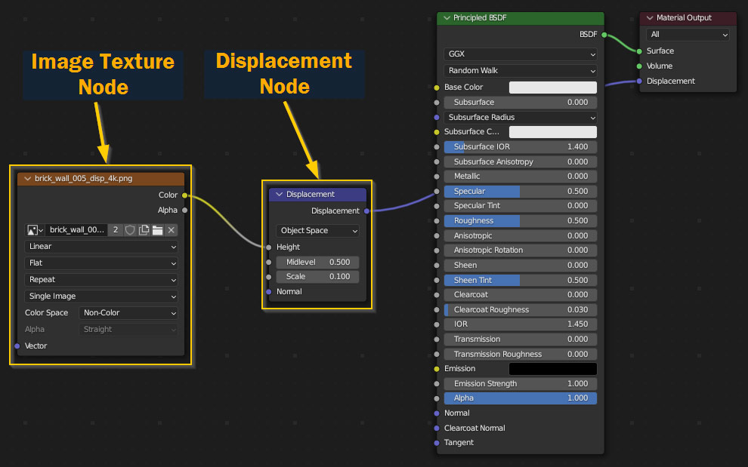Unlink image with the X icon

[x=171, y=230]
